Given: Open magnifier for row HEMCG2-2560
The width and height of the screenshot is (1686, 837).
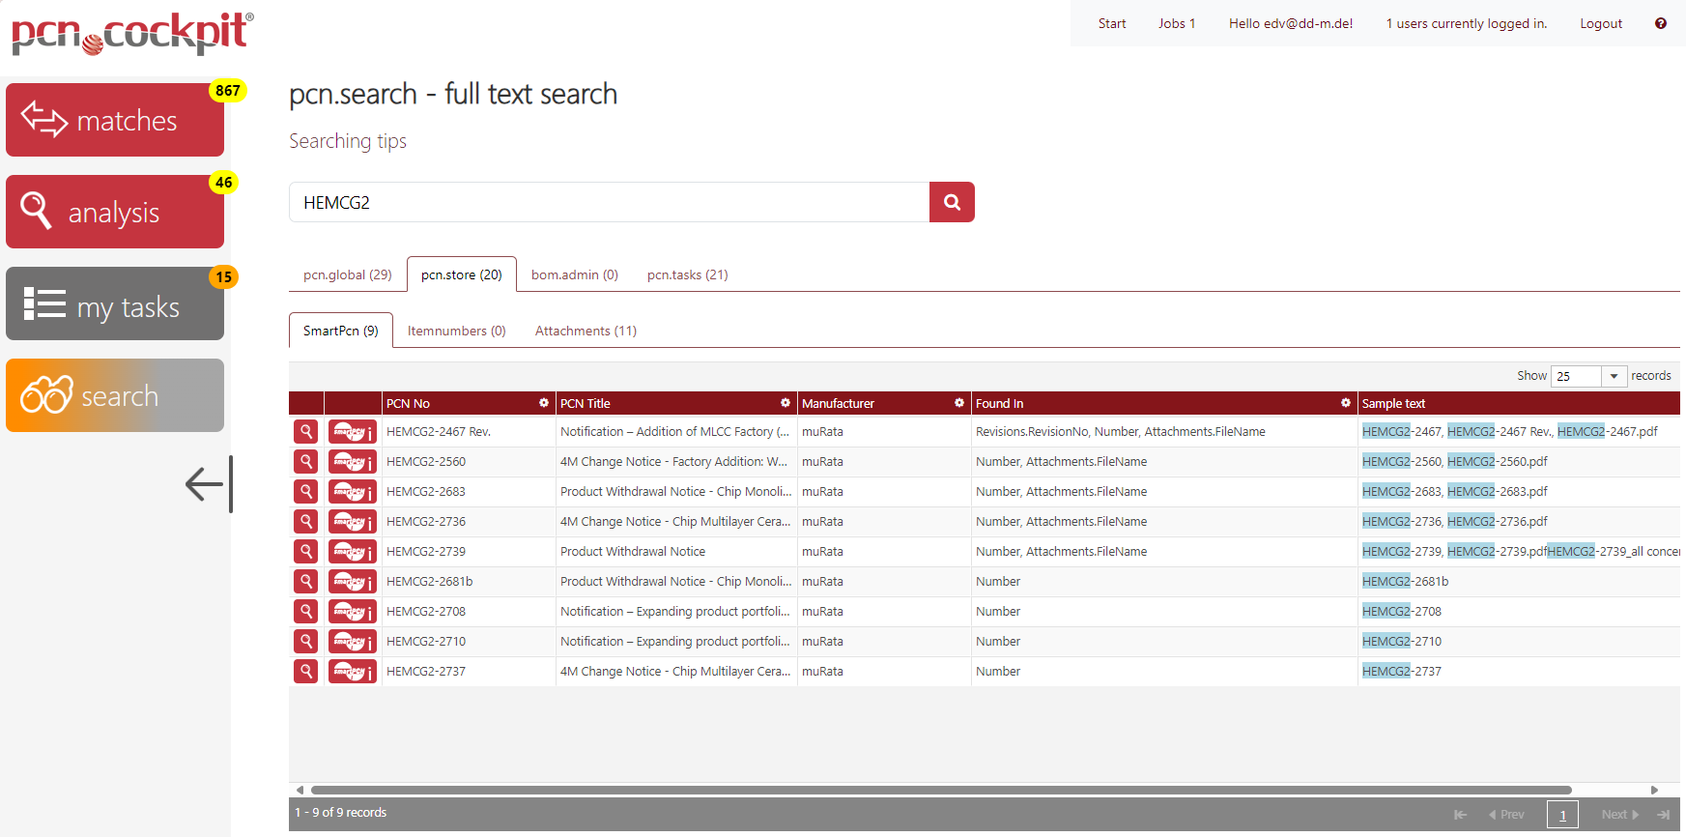Looking at the screenshot, I should point(306,462).
